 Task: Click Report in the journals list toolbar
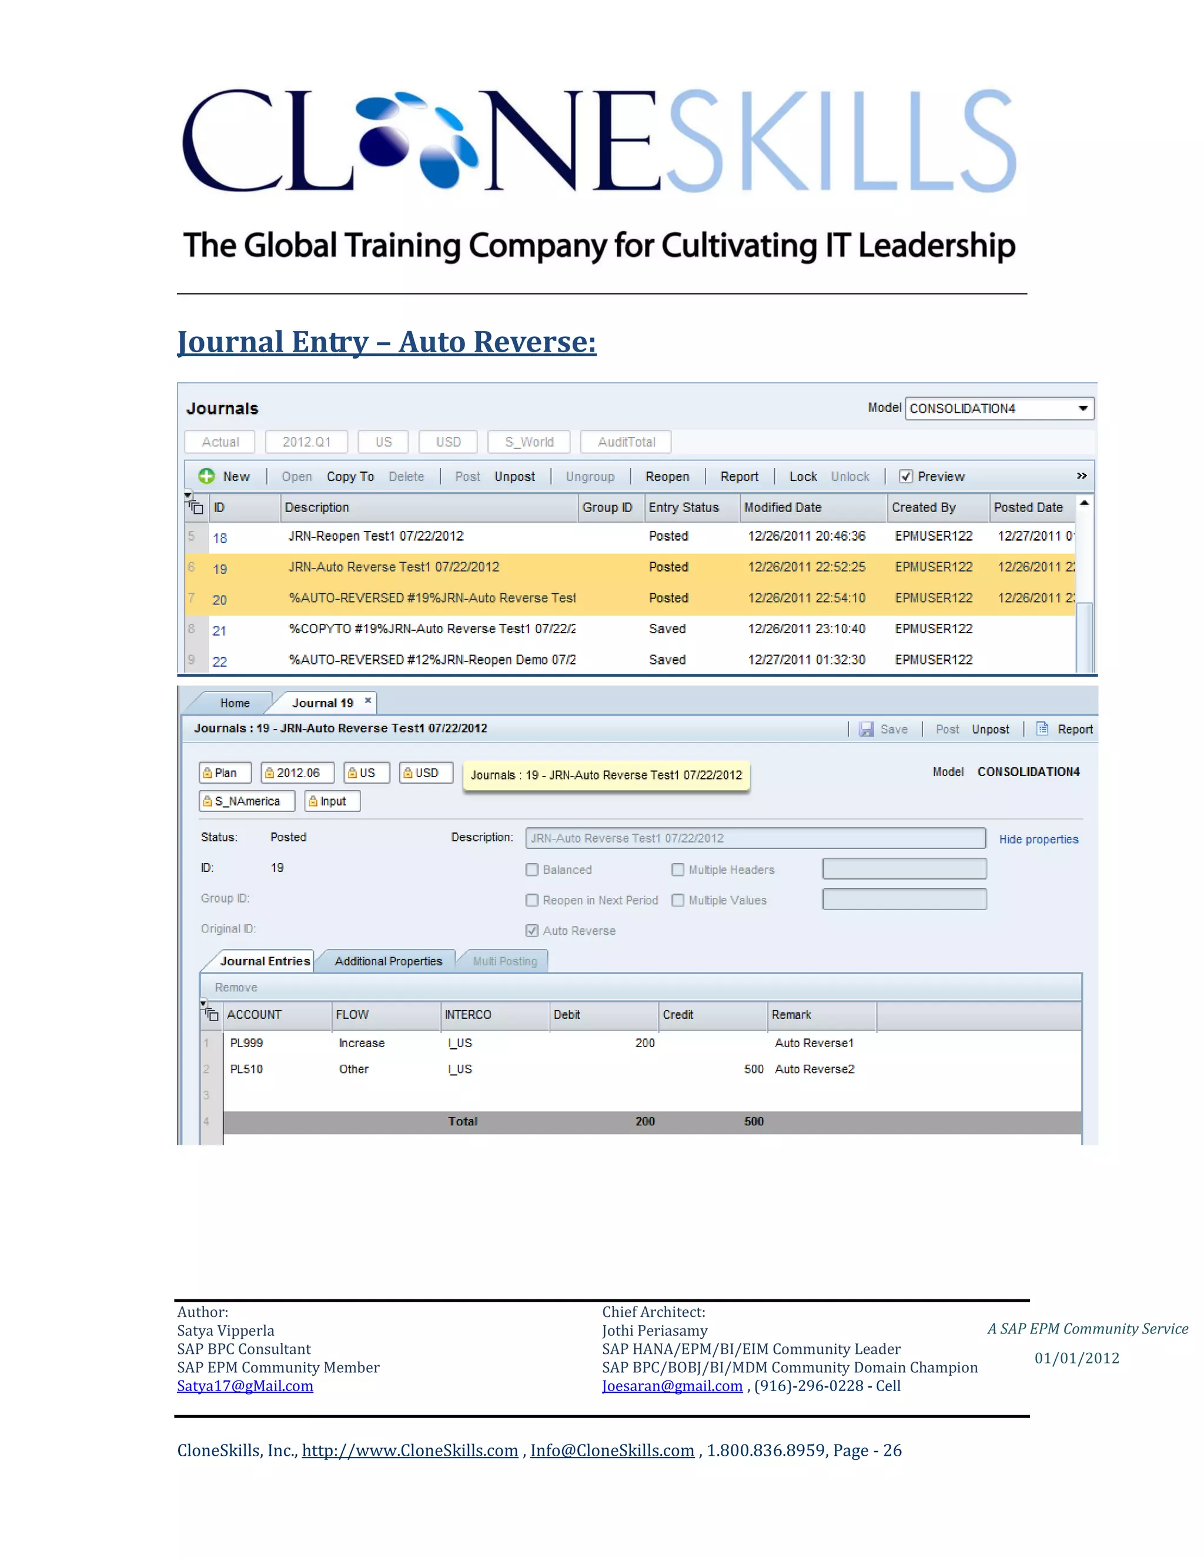739,477
